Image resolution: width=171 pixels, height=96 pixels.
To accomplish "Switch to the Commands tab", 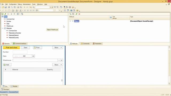I will coord(85,43).
